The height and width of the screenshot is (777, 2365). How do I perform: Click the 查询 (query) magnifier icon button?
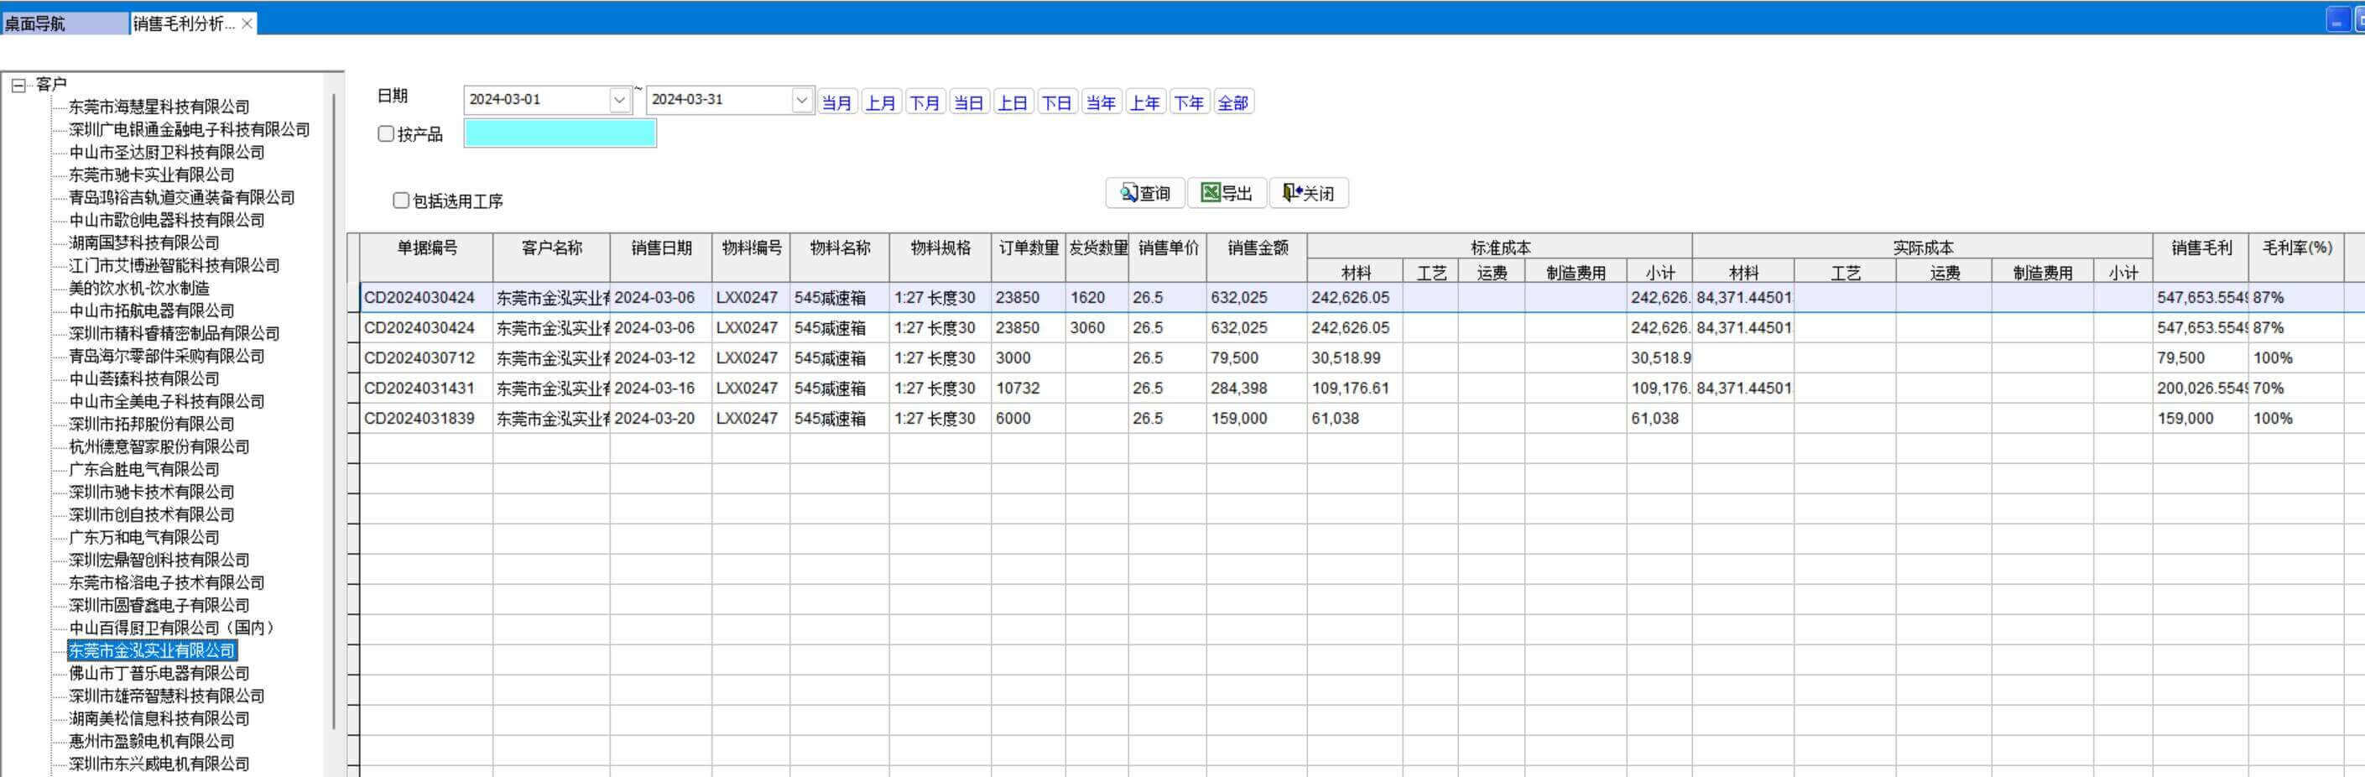click(x=1144, y=193)
